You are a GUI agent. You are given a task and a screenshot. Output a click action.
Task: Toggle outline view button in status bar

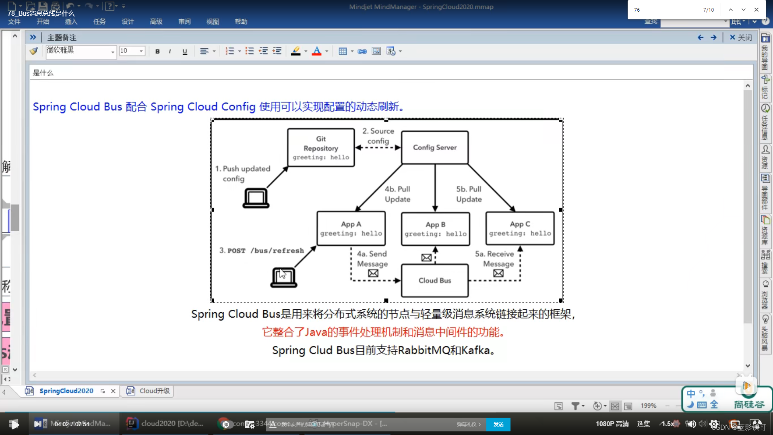tap(628, 406)
